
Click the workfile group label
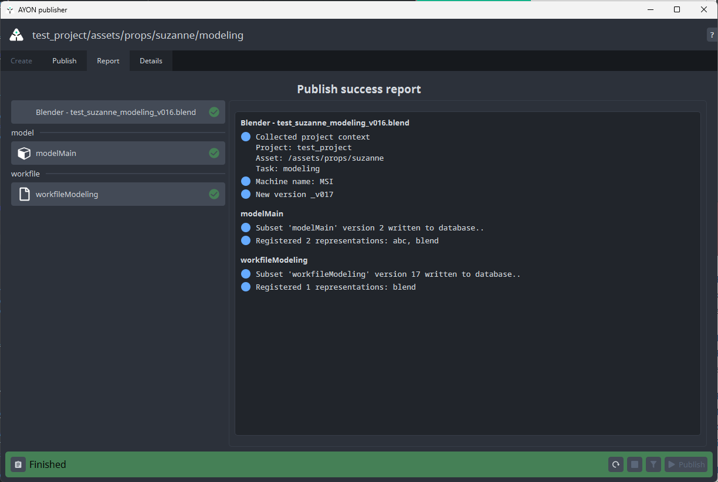26,174
